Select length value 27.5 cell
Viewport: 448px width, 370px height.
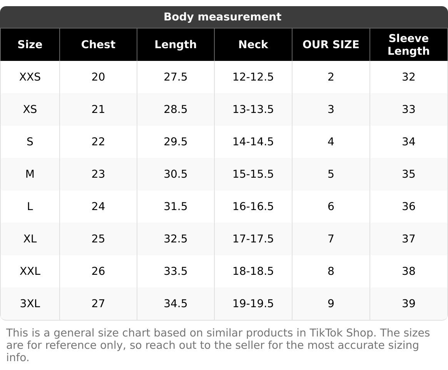tap(176, 77)
